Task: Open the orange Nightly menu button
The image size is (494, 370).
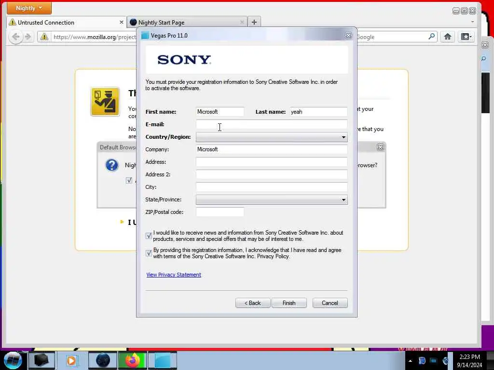Action: (29, 8)
